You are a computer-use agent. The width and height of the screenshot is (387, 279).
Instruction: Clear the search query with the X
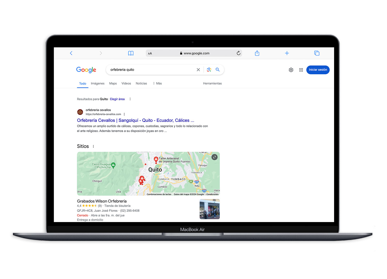198,70
